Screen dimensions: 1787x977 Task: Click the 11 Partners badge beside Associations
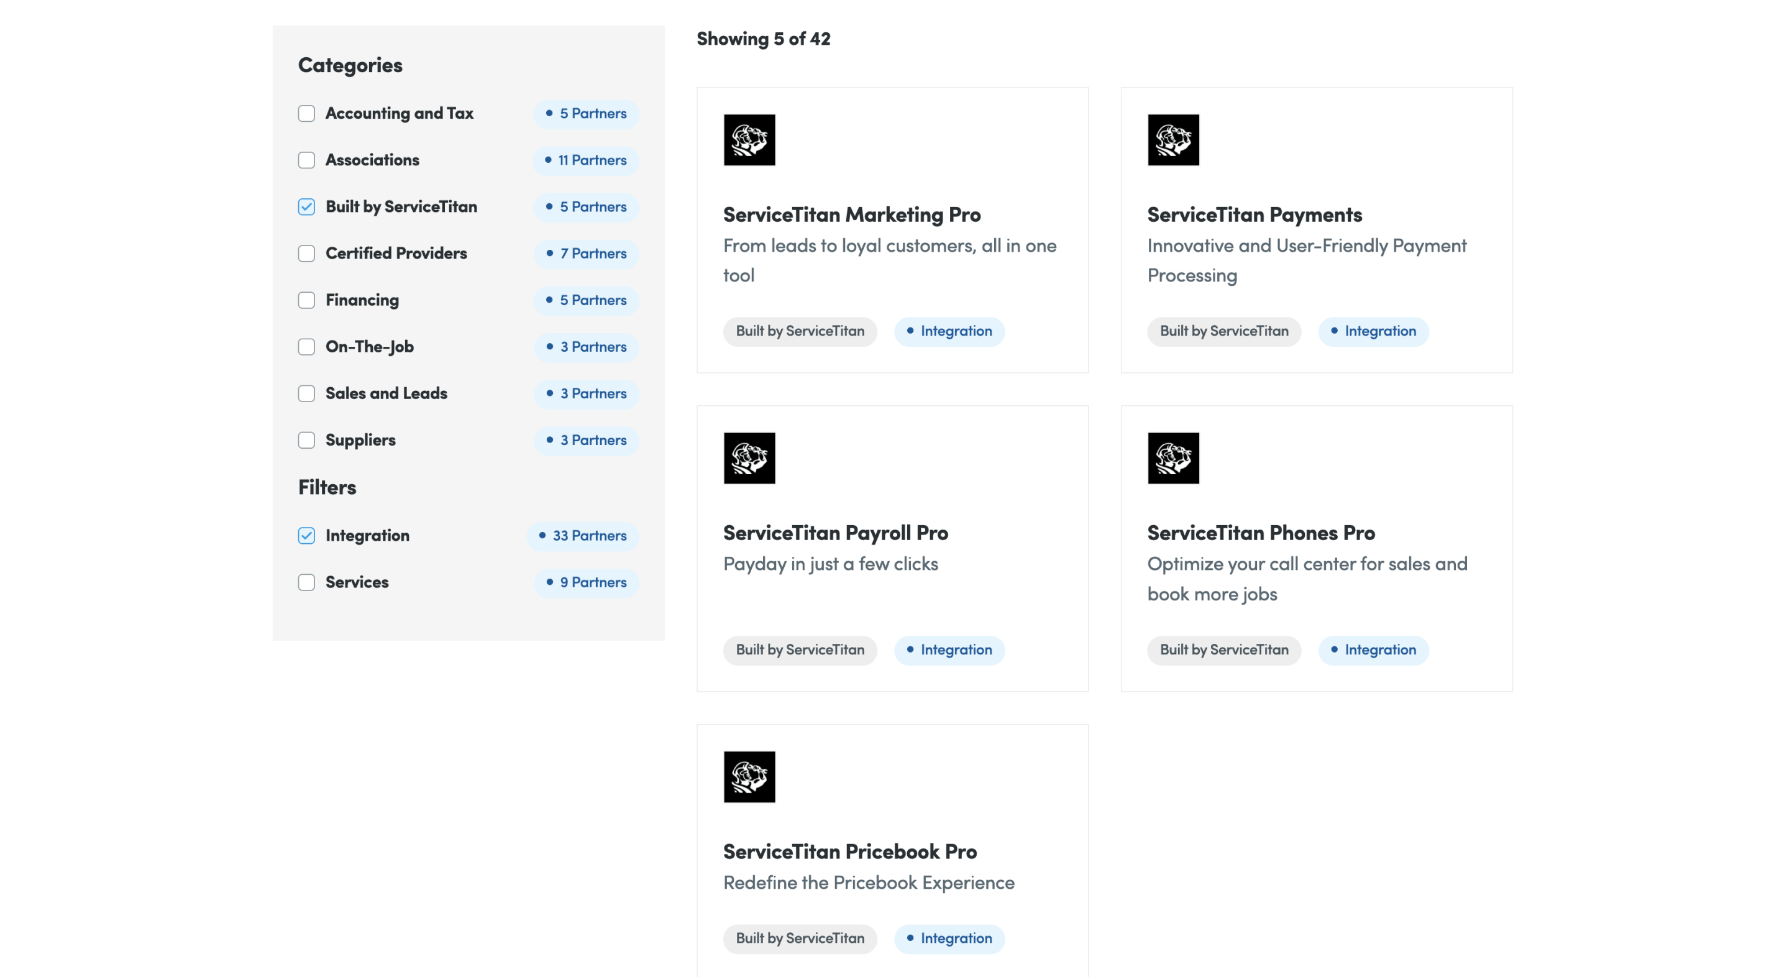click(x=585, y=160)
